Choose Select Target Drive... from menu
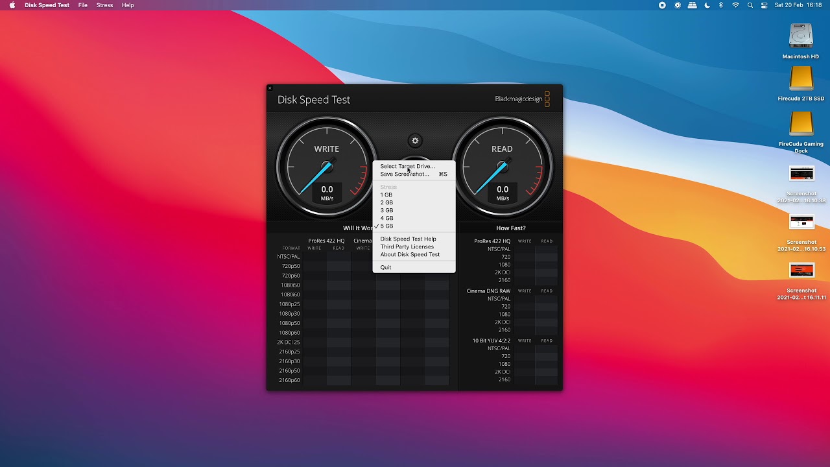This screenshot has height=467, width=830. [414, 166]
